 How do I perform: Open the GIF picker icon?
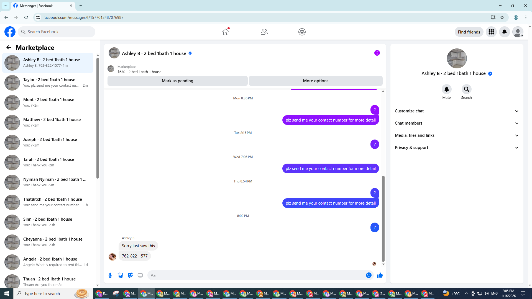pos(140,275)
